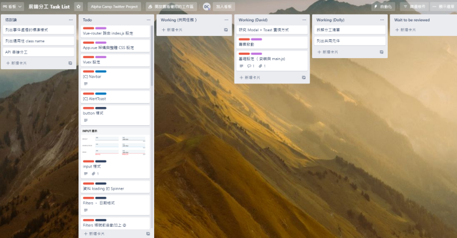Open the Vue-router index.js card
This screenshot has height=238, width=457.
coord(115,31)
